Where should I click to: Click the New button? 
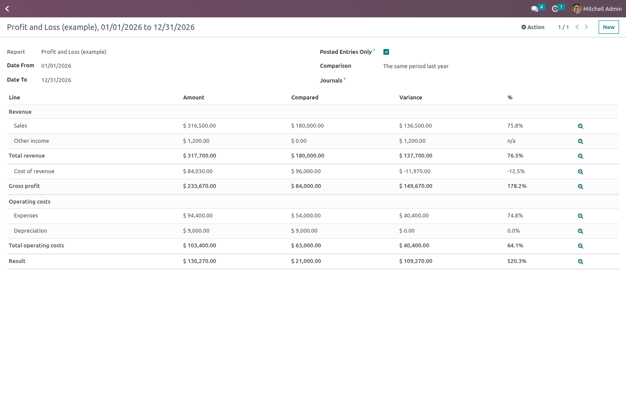tap(609, 27)
